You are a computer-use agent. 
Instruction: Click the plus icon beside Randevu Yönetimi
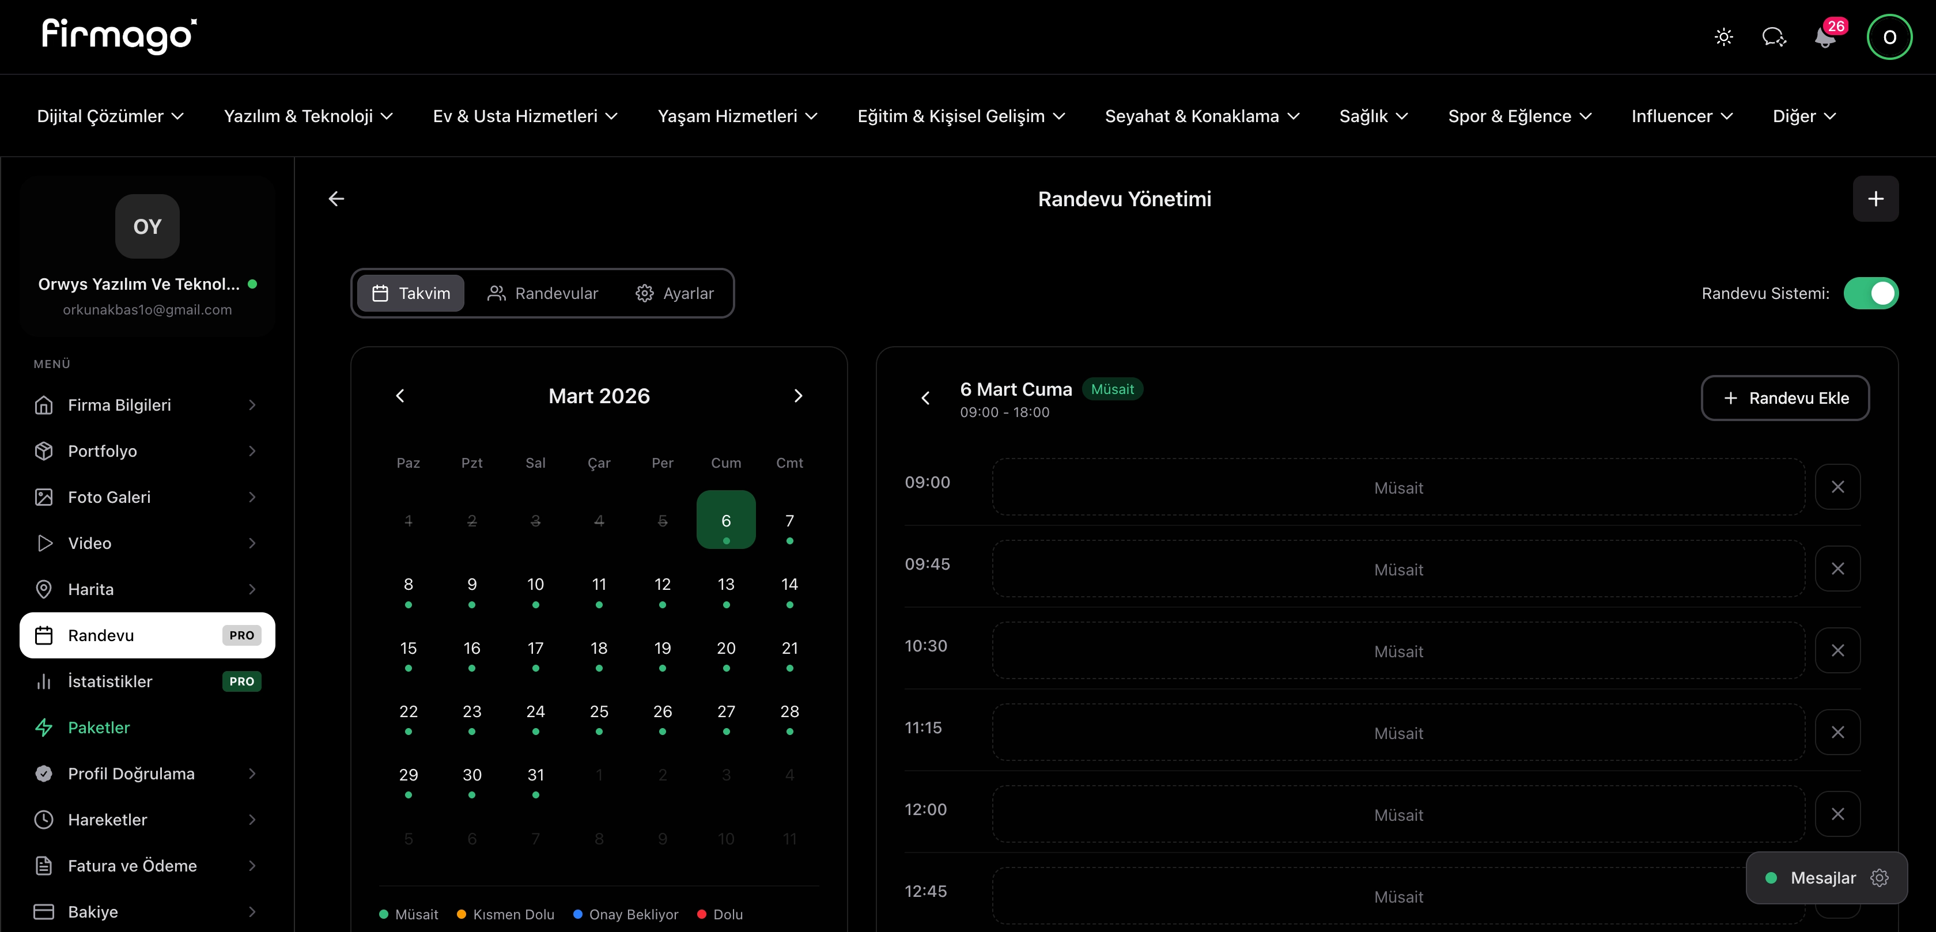tap(1875, 198)
